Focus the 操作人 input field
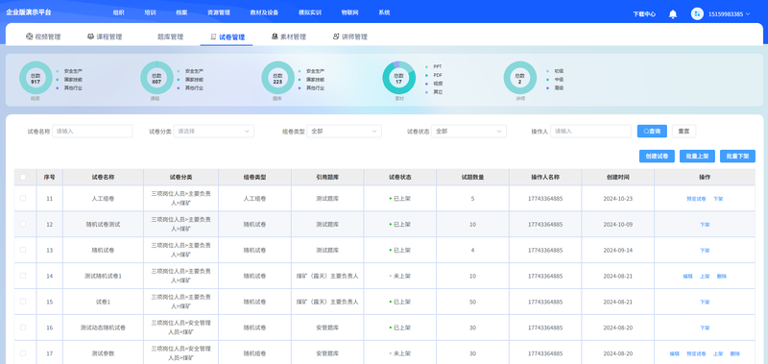The width and height of the screenshot is (768, 364). [x=590, y=132]
